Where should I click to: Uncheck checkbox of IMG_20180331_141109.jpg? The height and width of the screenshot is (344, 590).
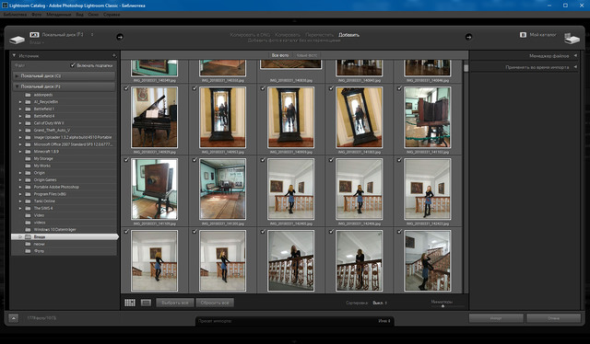tap(126, 160)
